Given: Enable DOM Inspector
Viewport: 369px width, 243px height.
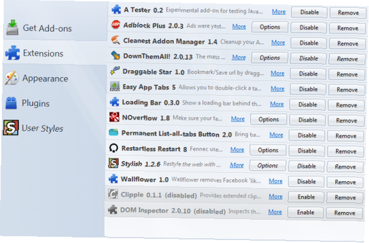Looking at the screenshot, I should click(306, 212).
